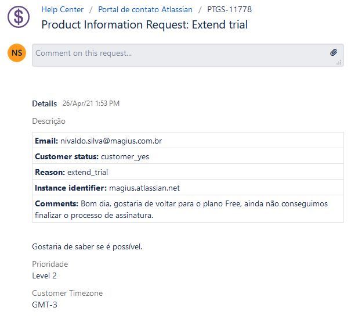The image size is (351, 322).
Task: Click the Descrição field label
Action: pos(49,121)
